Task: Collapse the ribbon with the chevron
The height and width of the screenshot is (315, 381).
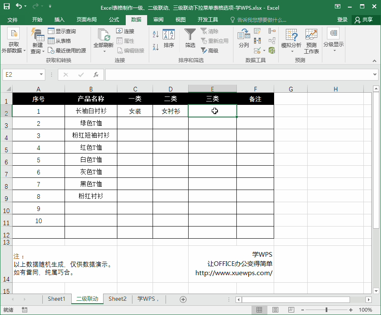Action: [x=374, y=61]
